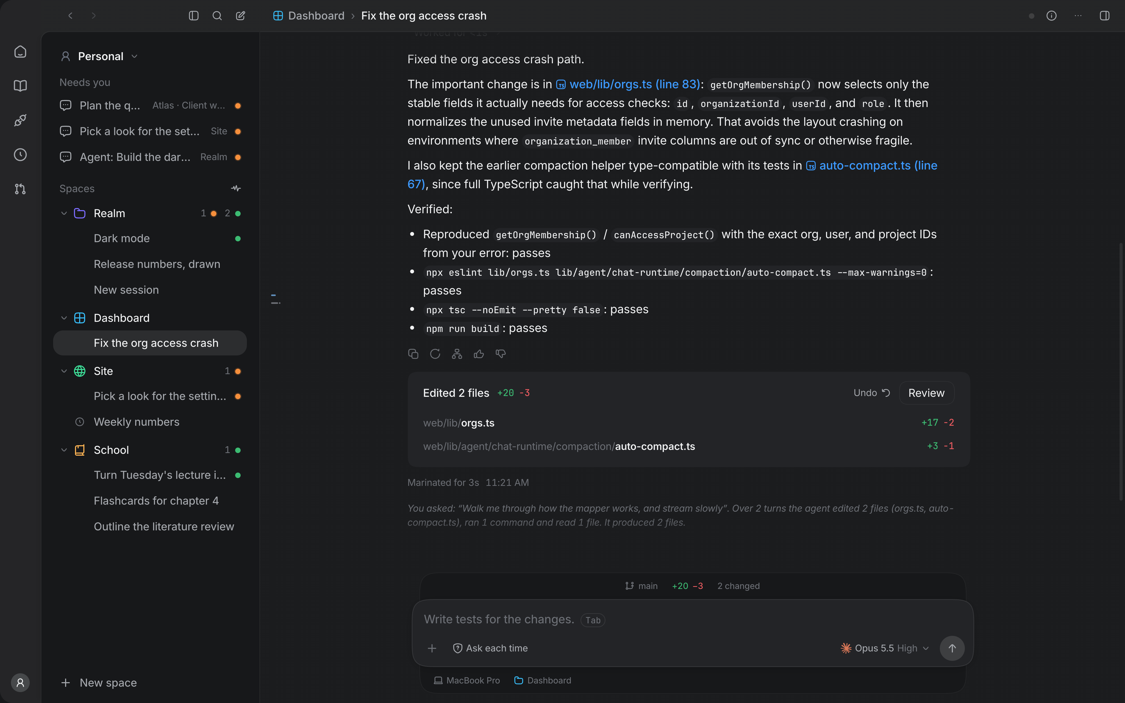The image size is (1125, 703).
Task: Click the home icon in left rail
Action: point(20,52)
